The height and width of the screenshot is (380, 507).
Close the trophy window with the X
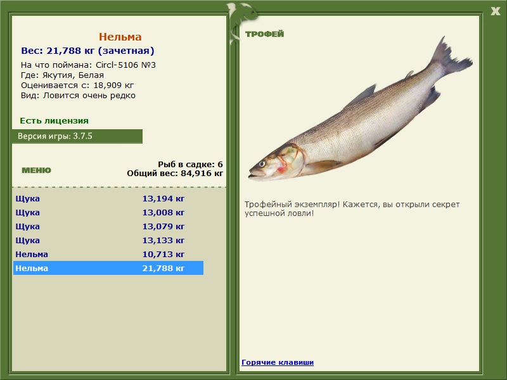tap(495, 11)
